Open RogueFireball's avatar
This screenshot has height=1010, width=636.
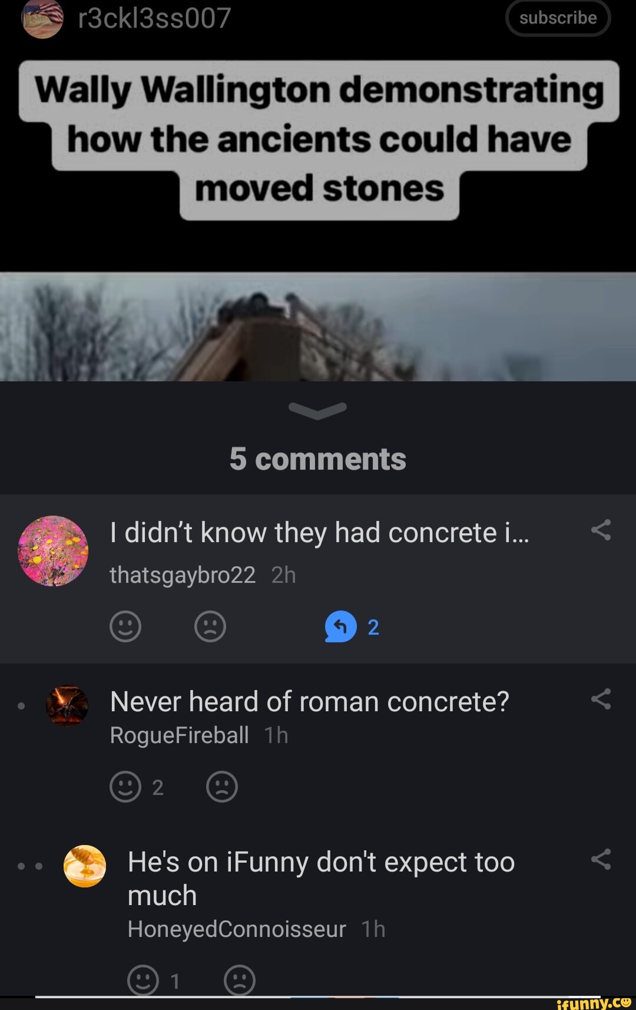(x=67, y=705)
